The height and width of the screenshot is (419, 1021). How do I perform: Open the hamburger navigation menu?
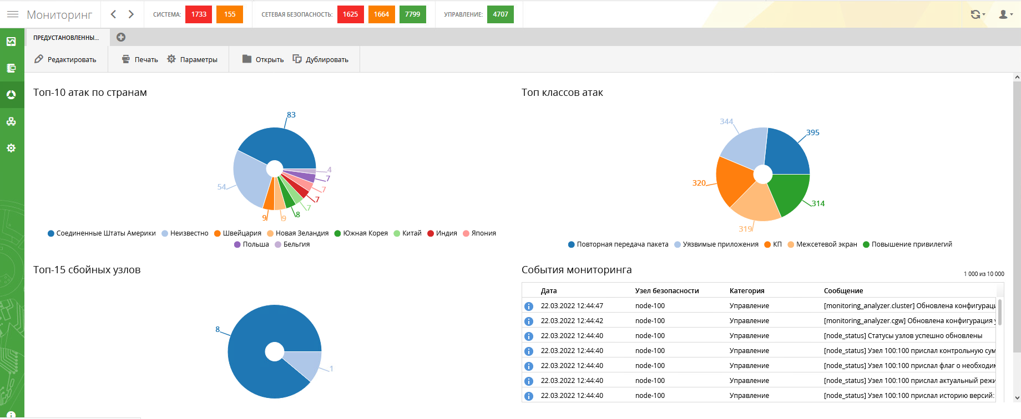pos(12,14)
